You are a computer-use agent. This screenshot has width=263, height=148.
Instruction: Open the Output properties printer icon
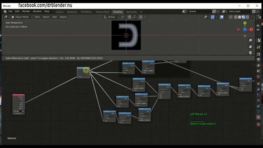click(258, 60)
